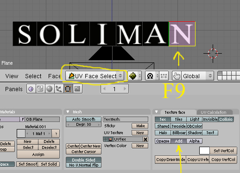
Task: Adjust the Degr: 30 value field
Action: point(83,124)
